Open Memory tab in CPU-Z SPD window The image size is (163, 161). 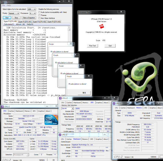[x=85, y=103]
